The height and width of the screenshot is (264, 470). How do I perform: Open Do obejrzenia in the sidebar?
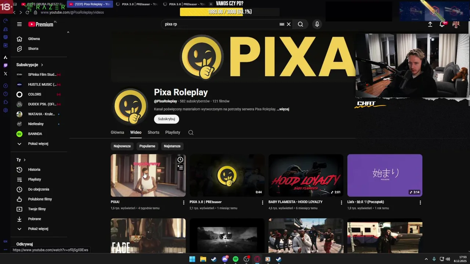[39, 189]
